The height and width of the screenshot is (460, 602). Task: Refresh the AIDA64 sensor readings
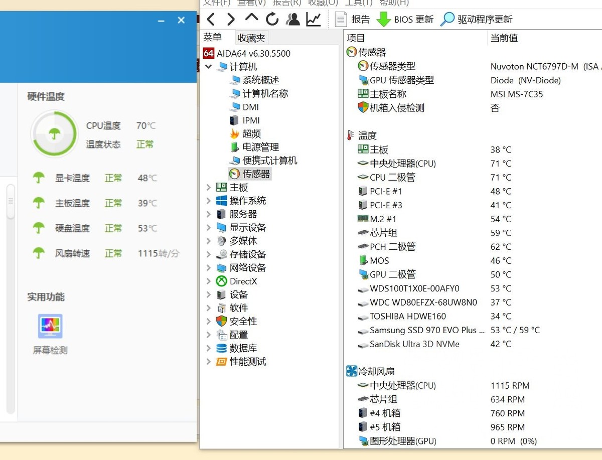272,19
